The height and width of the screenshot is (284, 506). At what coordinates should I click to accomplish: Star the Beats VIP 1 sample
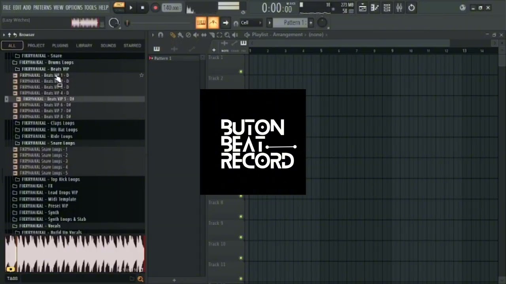pyautogui.click(x=142, y=75)
